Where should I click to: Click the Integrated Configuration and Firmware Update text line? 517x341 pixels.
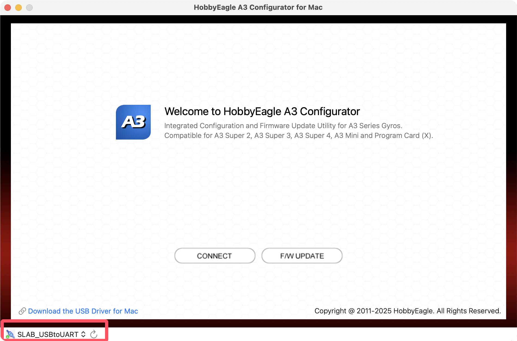(283, 126)
